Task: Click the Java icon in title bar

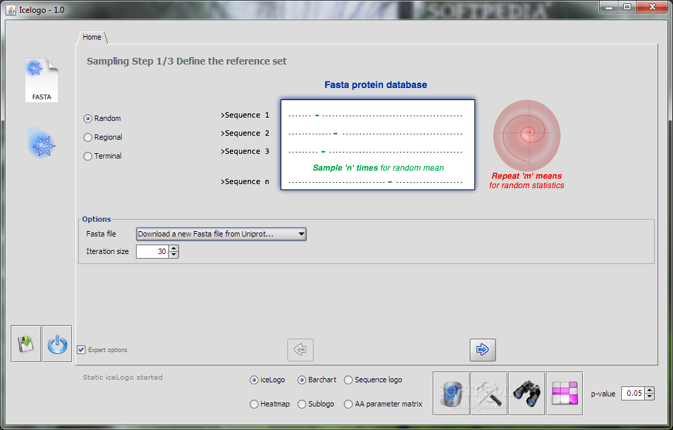Action: pyautogui.click(x=10, y=9)
